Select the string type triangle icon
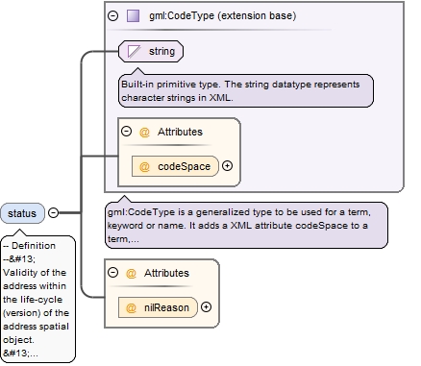 coord(134,51)
